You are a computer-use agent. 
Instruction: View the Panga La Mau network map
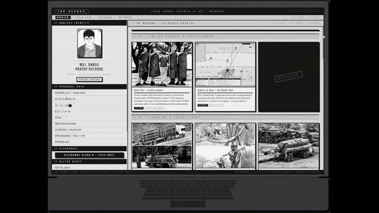[x=225, y=64]
